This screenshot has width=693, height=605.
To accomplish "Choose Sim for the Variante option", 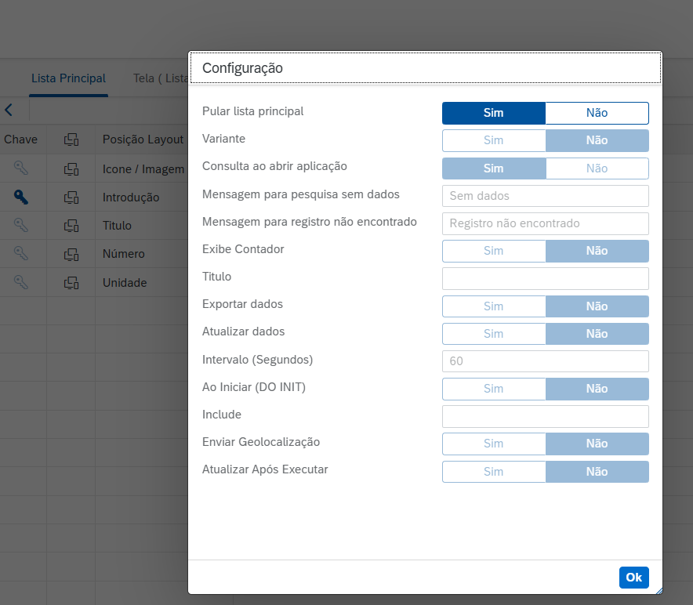I will coord(494,140).
